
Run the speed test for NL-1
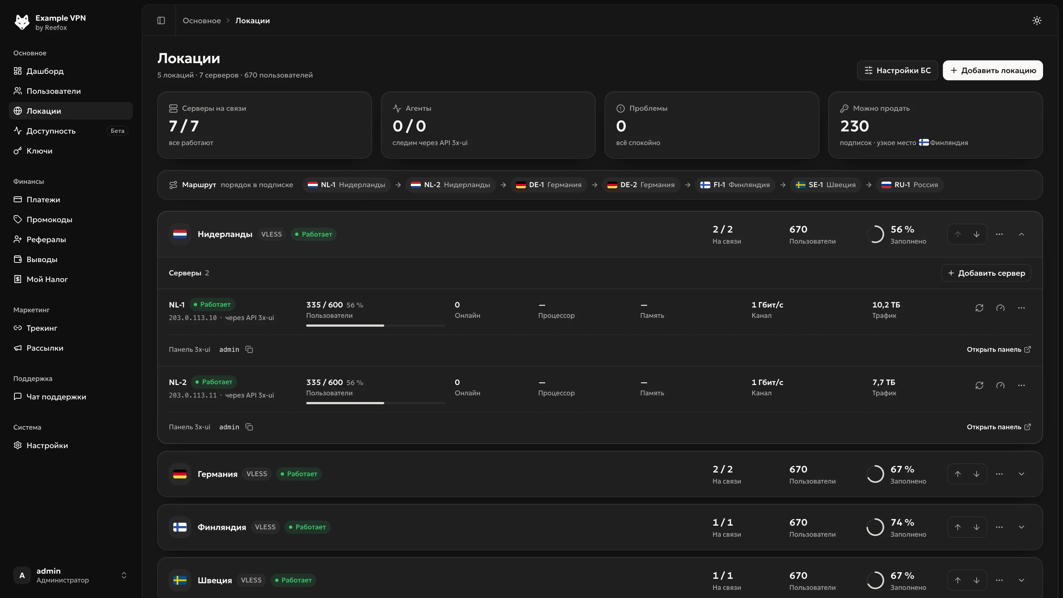(x=1000, y=308)
